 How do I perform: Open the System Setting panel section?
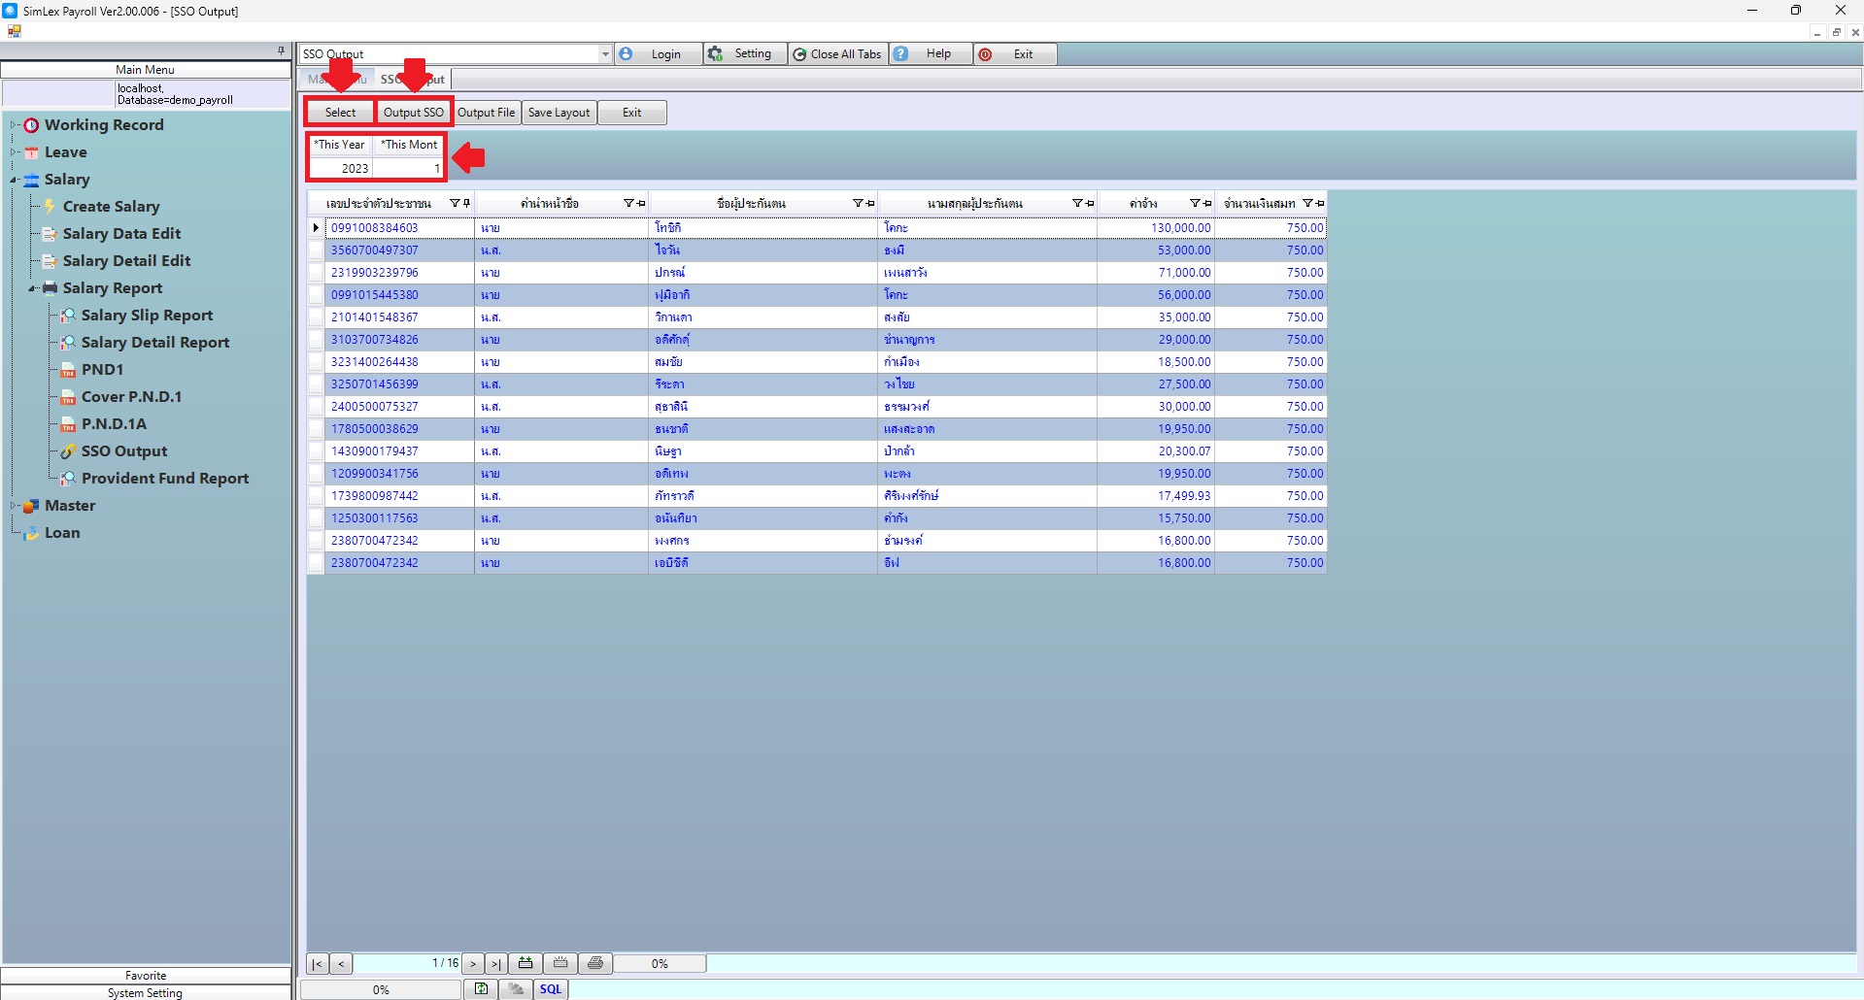(x=146, y=992)
